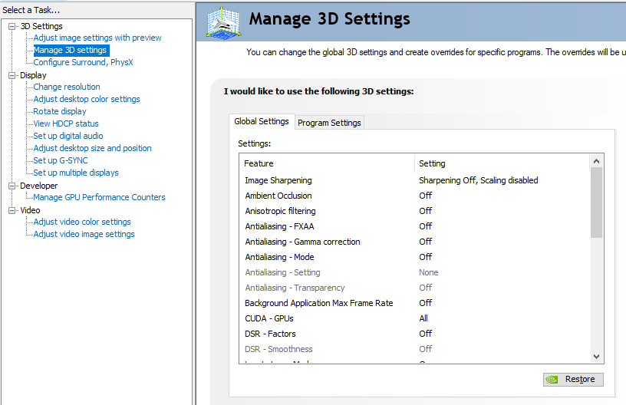Click the Off value for DSR - Factors

(x=426, y=334)
